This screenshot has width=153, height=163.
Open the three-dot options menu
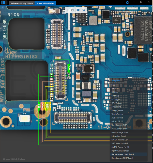[122, 3]
